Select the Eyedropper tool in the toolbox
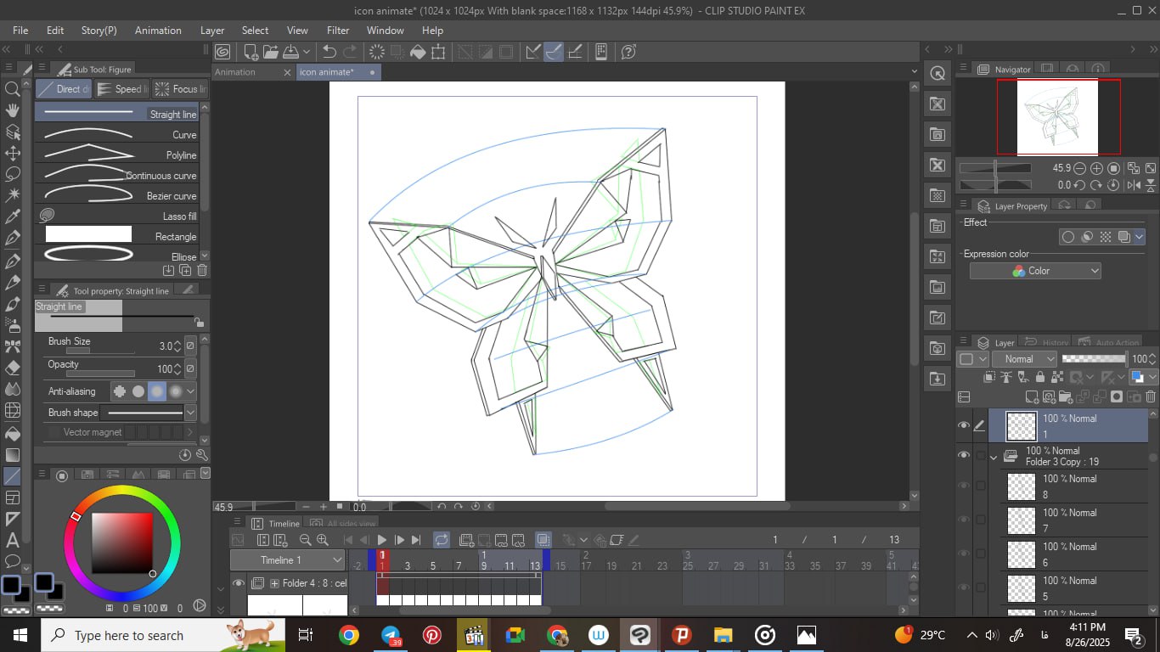1160x652 pixels. [x=13, y=217]
